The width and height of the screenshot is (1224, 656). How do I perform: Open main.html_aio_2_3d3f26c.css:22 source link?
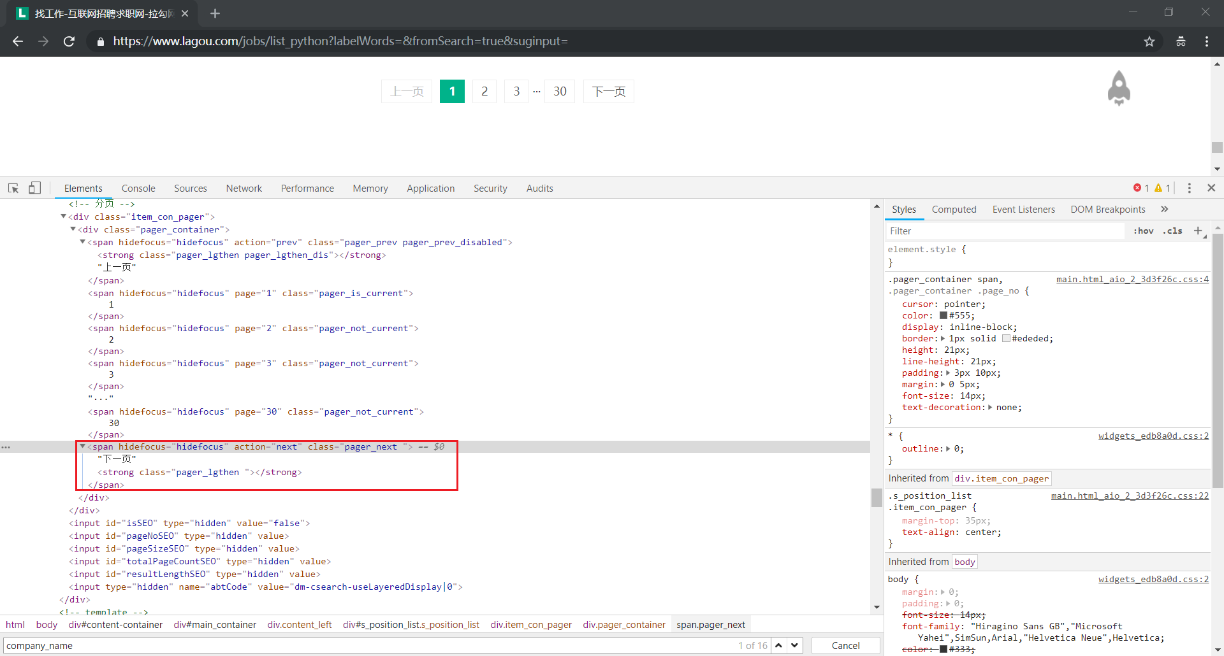point(1130,496)
